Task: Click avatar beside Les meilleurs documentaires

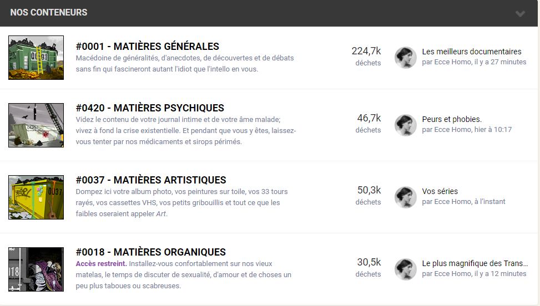Action: click(405, 58)
